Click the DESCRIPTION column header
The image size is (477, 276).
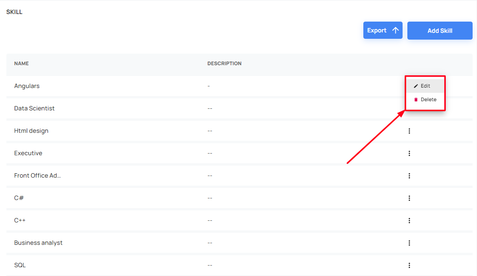[x=224, y=64]
